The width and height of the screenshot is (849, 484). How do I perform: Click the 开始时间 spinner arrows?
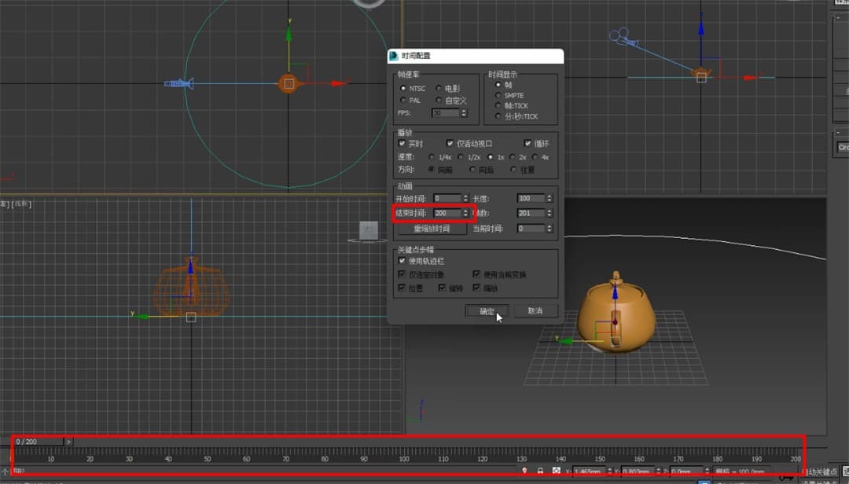tap(465, 199)
